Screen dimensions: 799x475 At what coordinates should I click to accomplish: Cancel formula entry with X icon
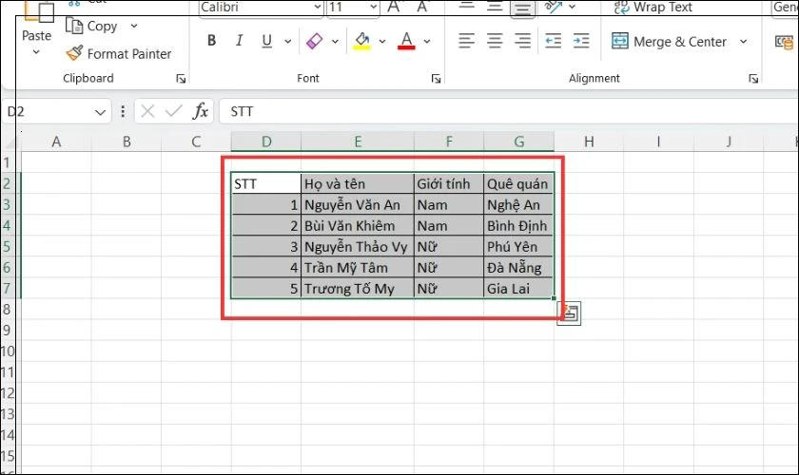pyautogui.click(x=147, y=111)
